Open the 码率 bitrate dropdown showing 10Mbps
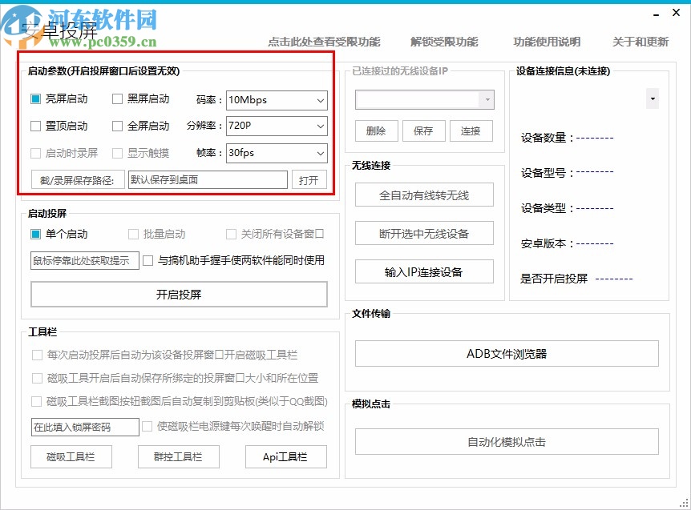Screen dimensions: 691x510 [319, 100]
